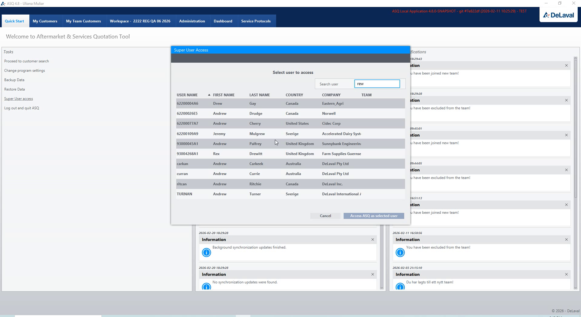
Task: Sort by the FIRST NAME column header
Action: pos(224,95)
